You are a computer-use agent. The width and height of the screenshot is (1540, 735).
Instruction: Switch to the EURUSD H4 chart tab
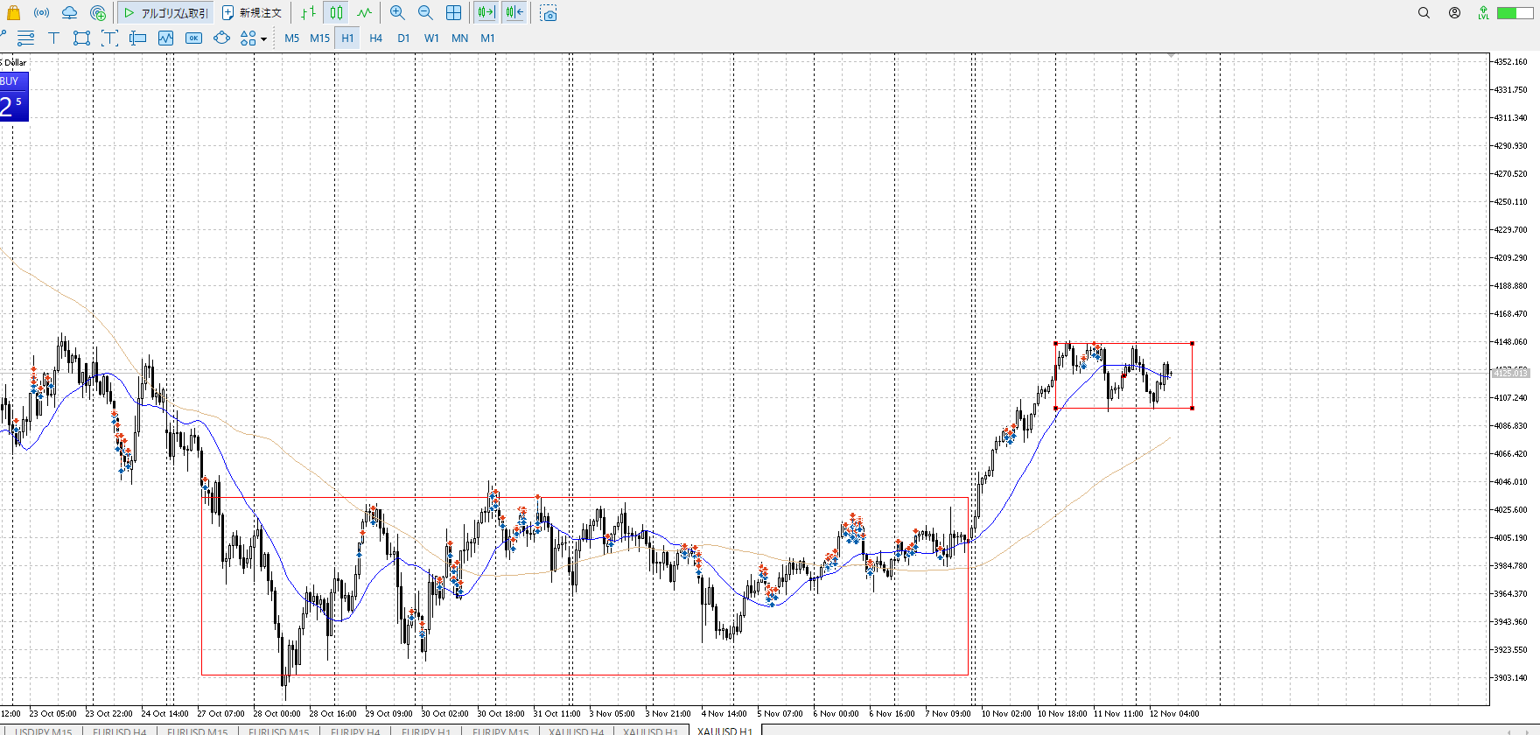click(119, 731)
